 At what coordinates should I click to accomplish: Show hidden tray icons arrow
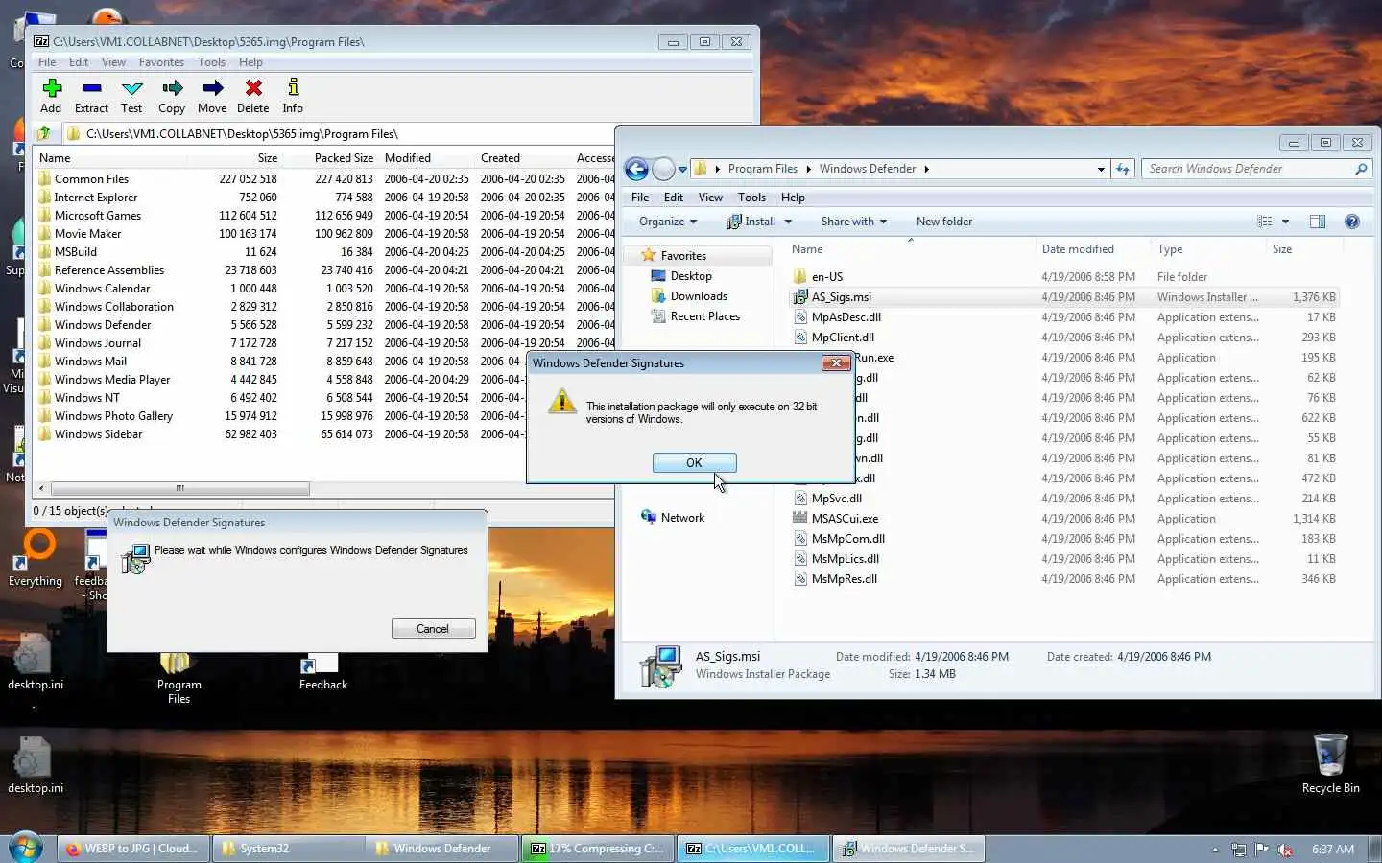[x=1215, y=850]
